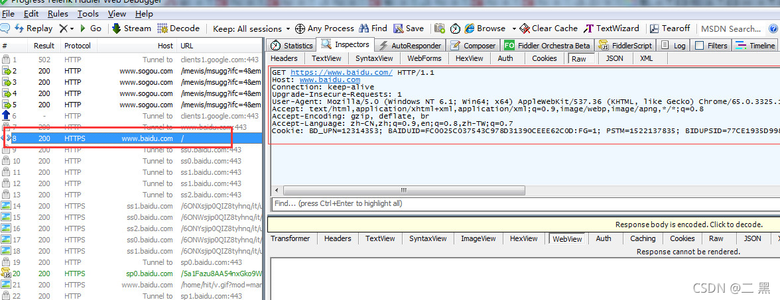Viewport: 780px width, 300px height.
Task: Select session 8 www.baidu.com row
Action: click(x=131, y=138)
